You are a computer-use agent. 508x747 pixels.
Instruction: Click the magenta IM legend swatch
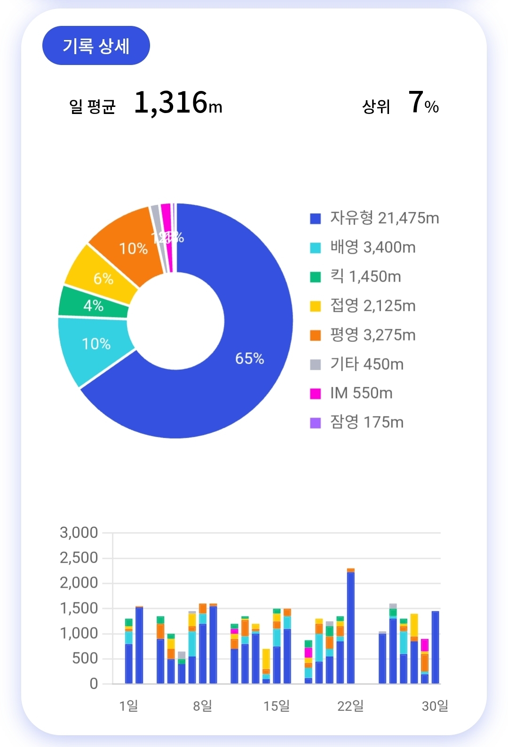pos(315,393)
